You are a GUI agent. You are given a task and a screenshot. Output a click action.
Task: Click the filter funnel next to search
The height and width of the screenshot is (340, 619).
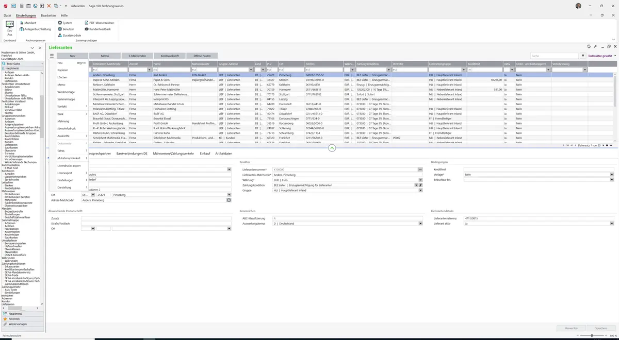(583, 56)
